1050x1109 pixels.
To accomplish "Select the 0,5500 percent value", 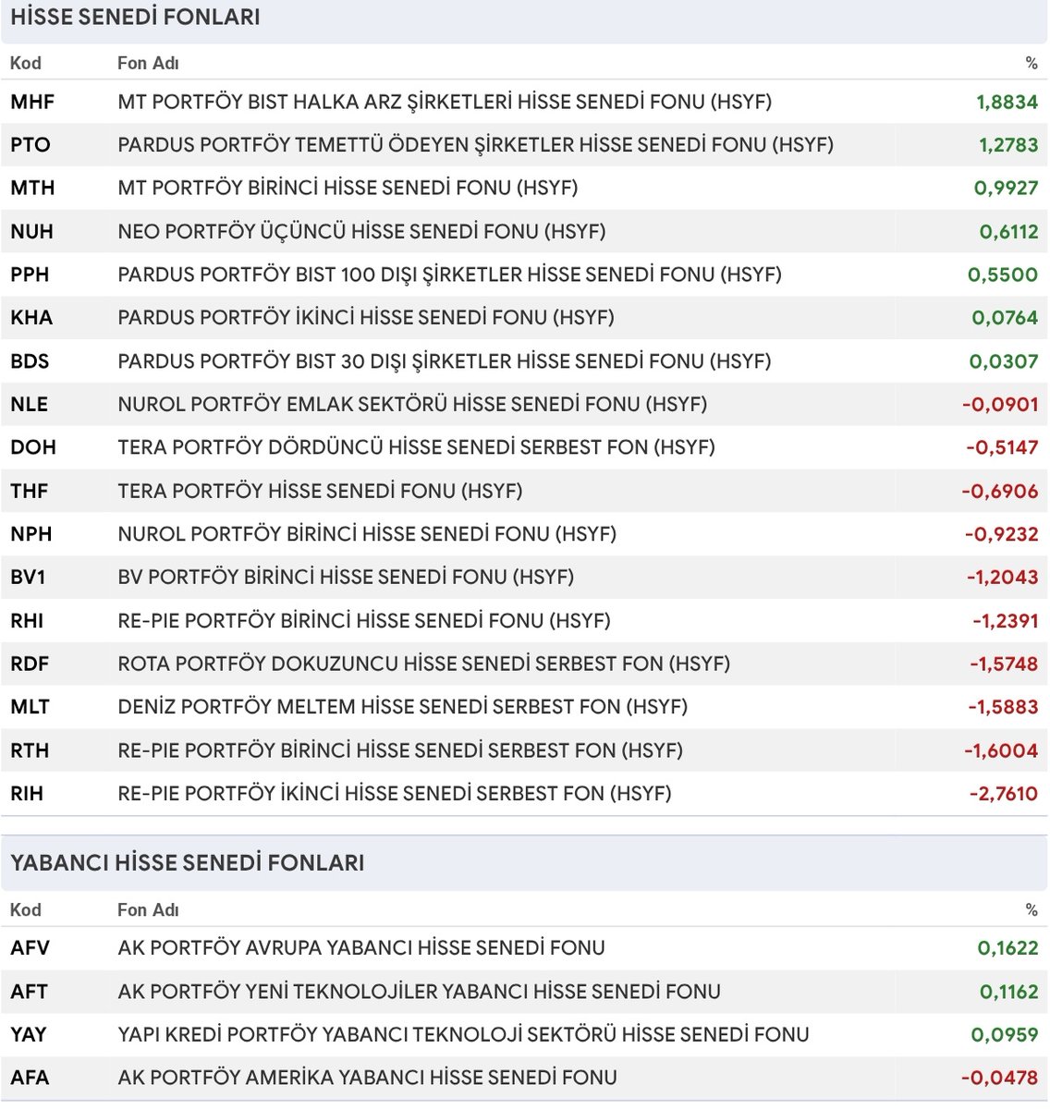I will tap(1003, 274).
